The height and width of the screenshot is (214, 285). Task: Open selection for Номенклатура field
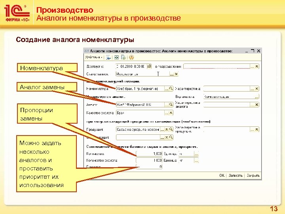(167, 89)
